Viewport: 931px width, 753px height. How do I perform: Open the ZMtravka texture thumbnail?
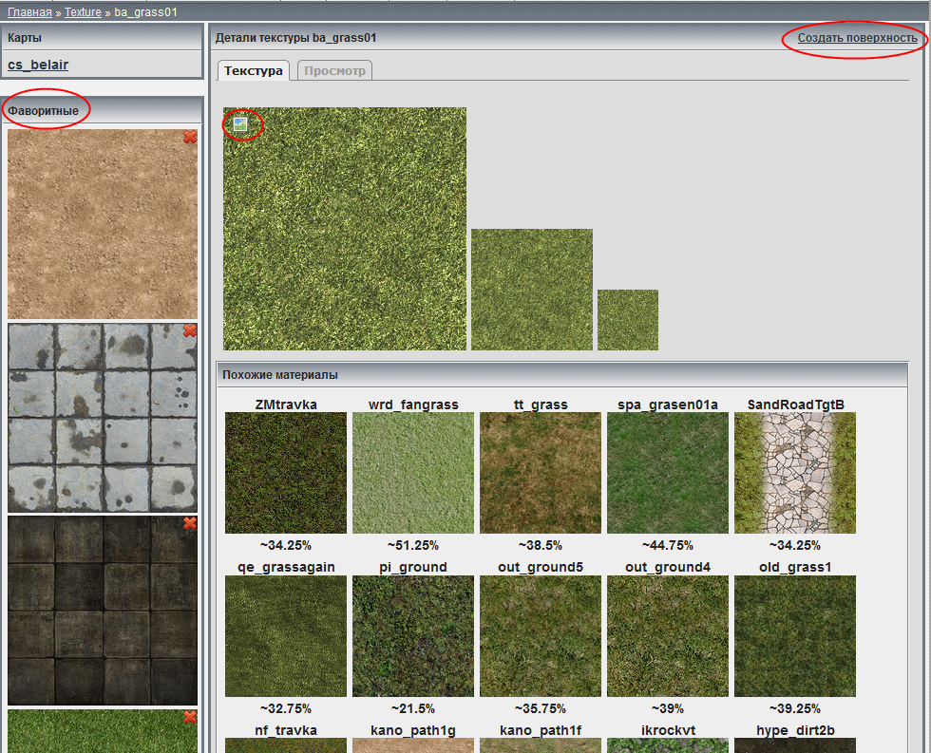coord(286,473)
